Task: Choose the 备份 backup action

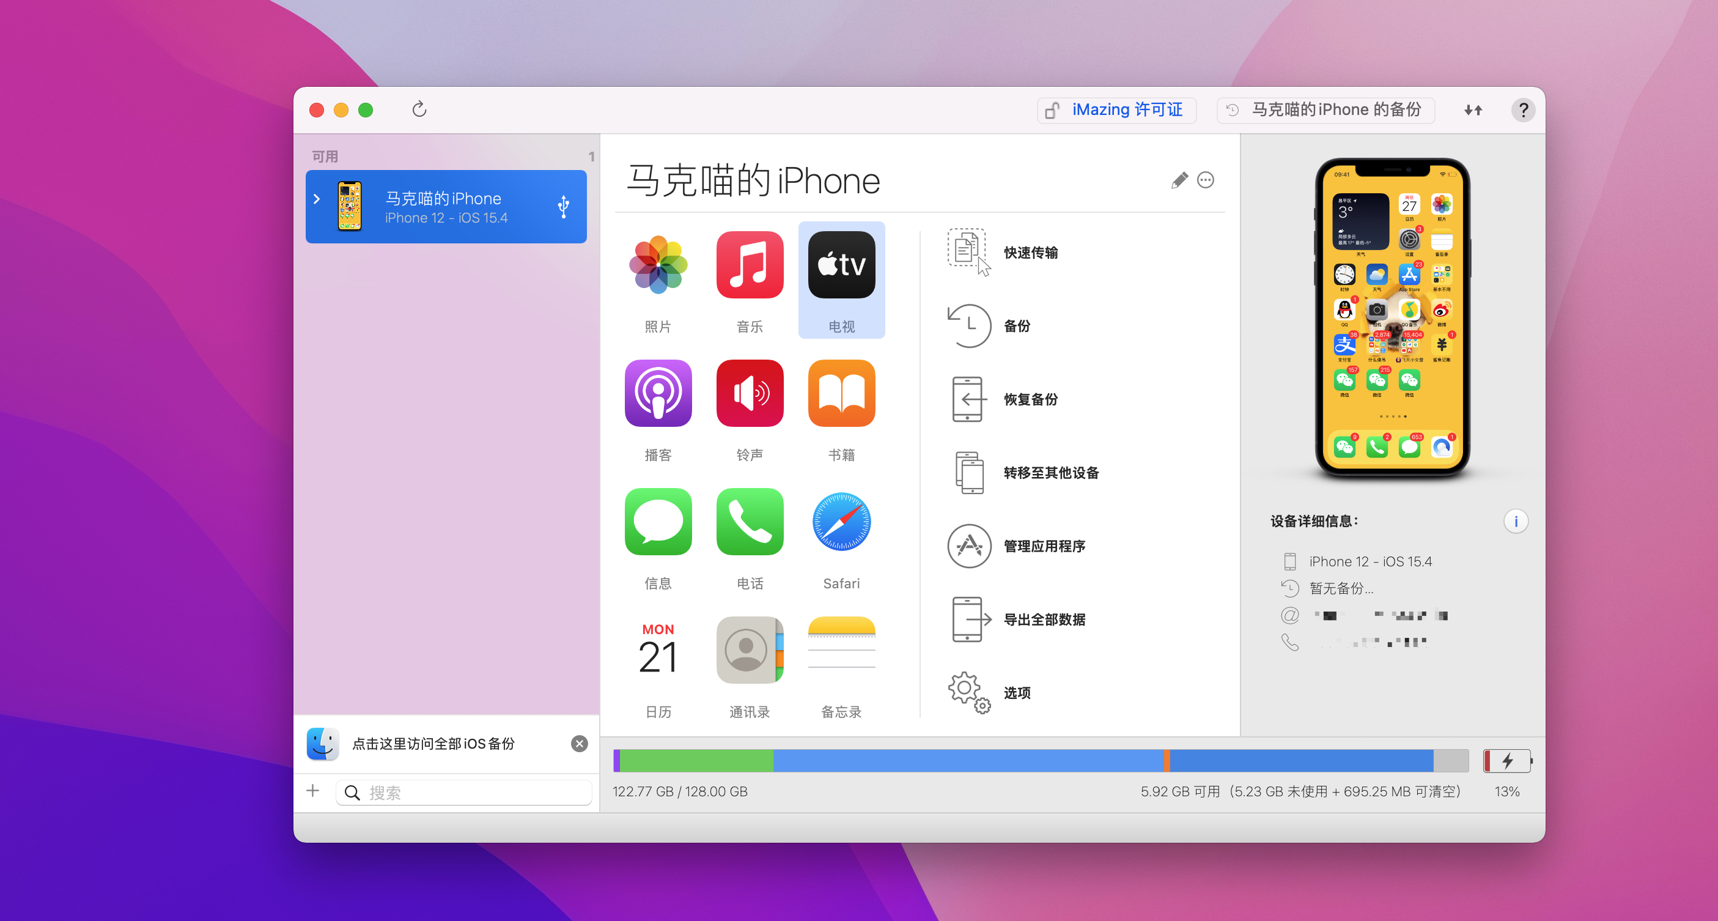Action: [x=1016, y=326]
